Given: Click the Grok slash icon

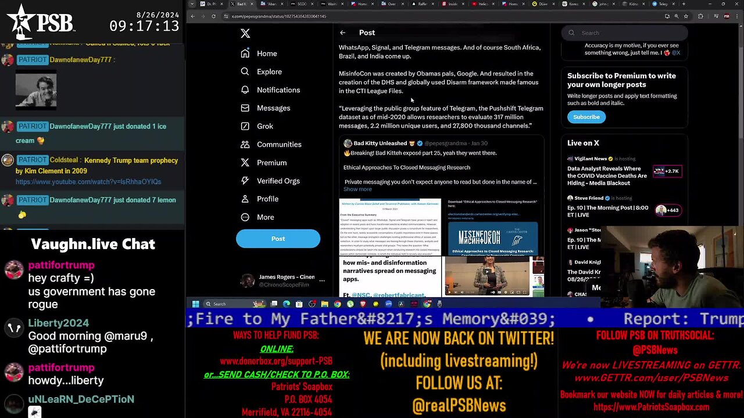Looking at the screenshot, I should click(x=245, y=126).
